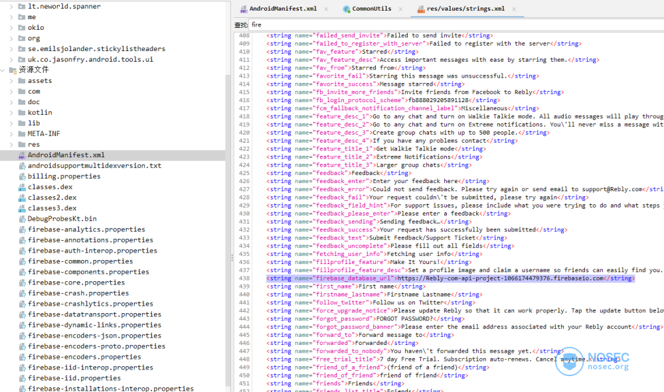Click the billing.properties file icon
The height and width of the screenshot is (392, 664).
click(22, 176)
